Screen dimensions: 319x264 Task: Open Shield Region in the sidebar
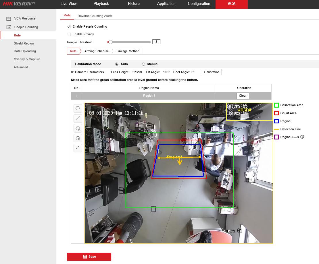[24, 43]
